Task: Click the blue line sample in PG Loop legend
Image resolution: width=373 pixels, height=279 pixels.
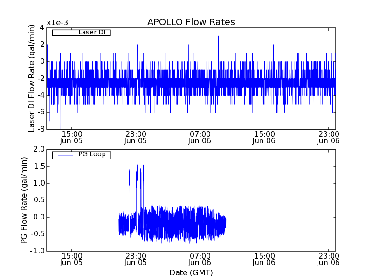Action: (x=64, y=155)
